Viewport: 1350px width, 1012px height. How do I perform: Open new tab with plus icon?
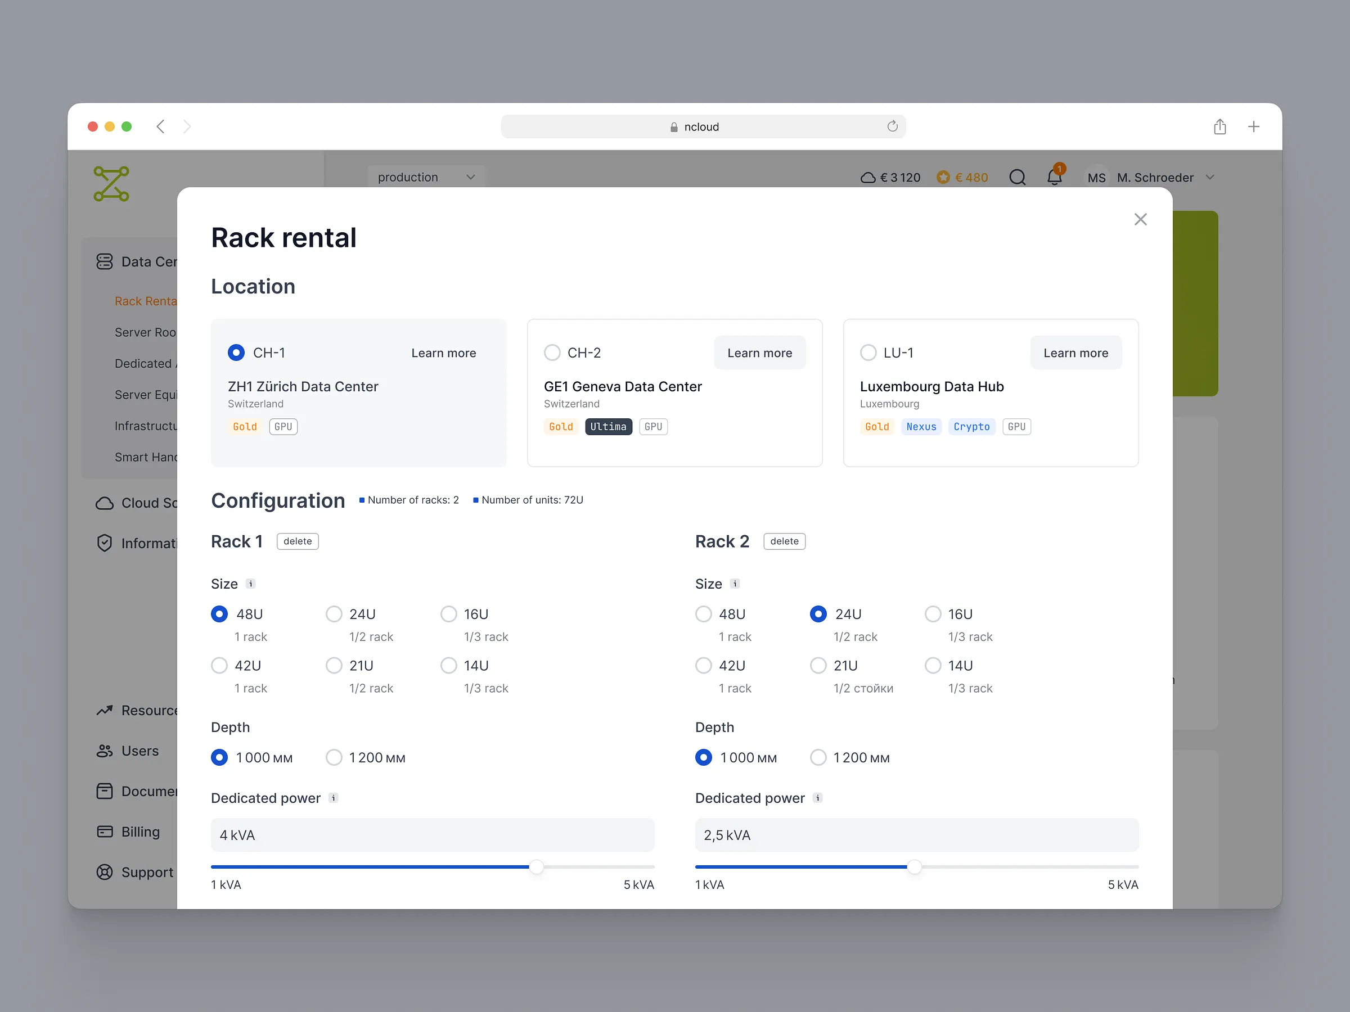1254,127
